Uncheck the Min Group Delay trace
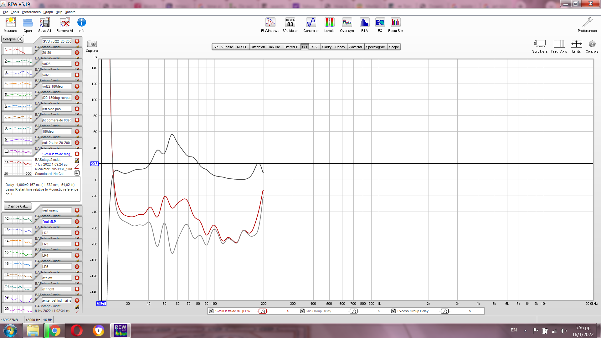 (x=302, y=311)
